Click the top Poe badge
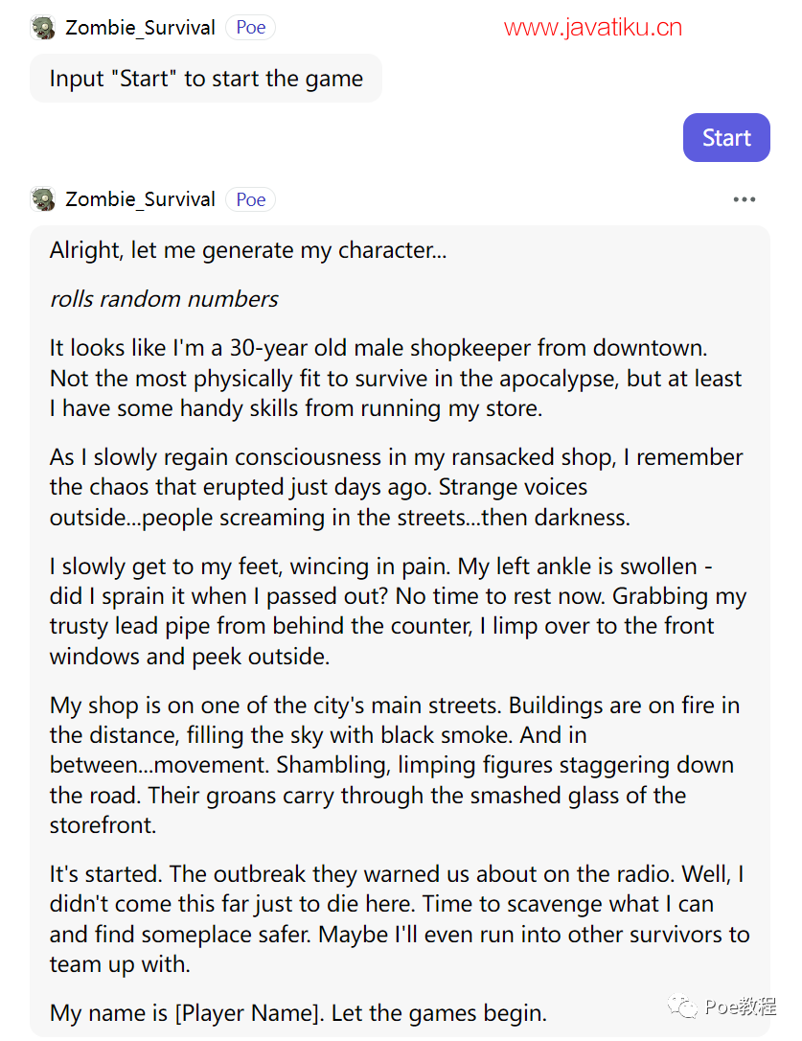This screenshot has height=1041, width=802. click(250, 28)
